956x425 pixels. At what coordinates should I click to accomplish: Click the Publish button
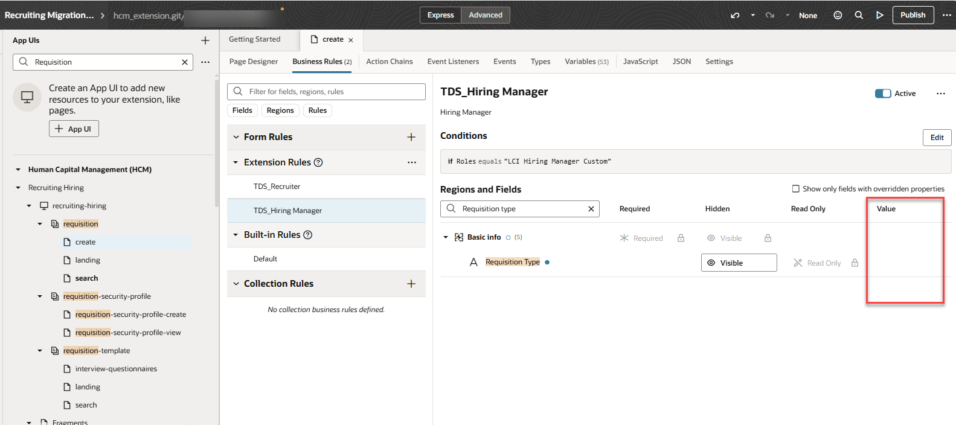pyautogui.click(x=913, y=15)
